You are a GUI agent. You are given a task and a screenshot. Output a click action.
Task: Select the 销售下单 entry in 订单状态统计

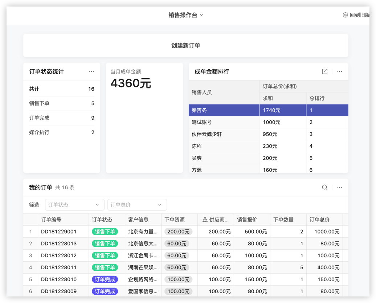coord(62,103)
